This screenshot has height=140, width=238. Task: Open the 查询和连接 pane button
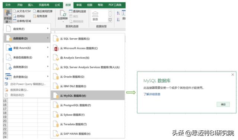click(77, 11)
